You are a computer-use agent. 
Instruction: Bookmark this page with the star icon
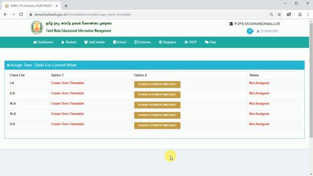(279, 14)
